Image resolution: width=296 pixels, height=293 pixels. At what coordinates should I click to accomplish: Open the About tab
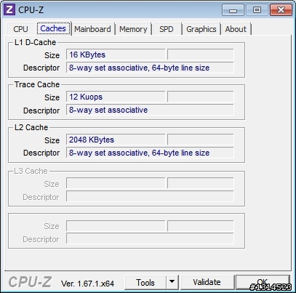[236, 29]
